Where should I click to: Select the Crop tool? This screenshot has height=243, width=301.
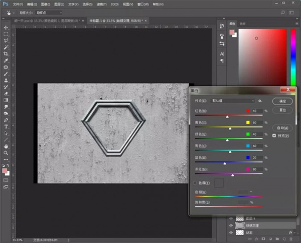tap(6, 53)
